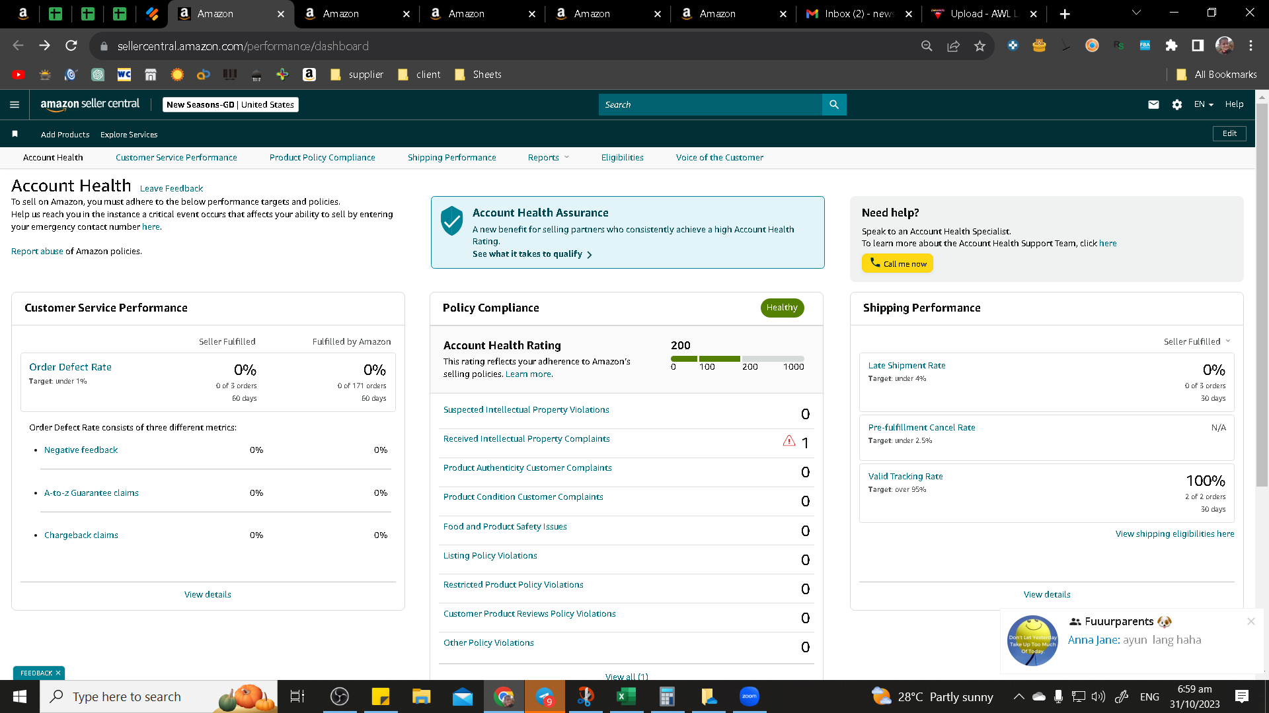Expand See what it takes to qualify
Image resolution: width=1269 pixels, height=713 pixels.
(532, 254)
